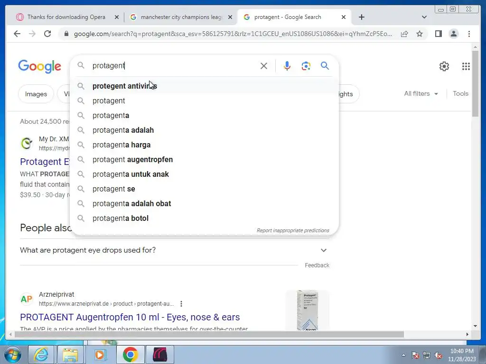Open the taskbar clock and date
The height and width of the screenshot is (364, 486).
pyautogui.click(x=462, y=355)
